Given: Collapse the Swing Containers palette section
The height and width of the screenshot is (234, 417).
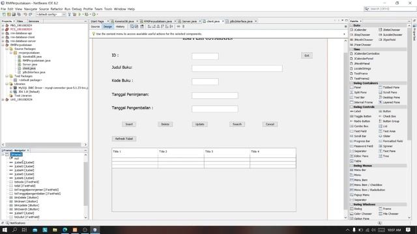Looking at the screenshot, I should click(351, 83).
